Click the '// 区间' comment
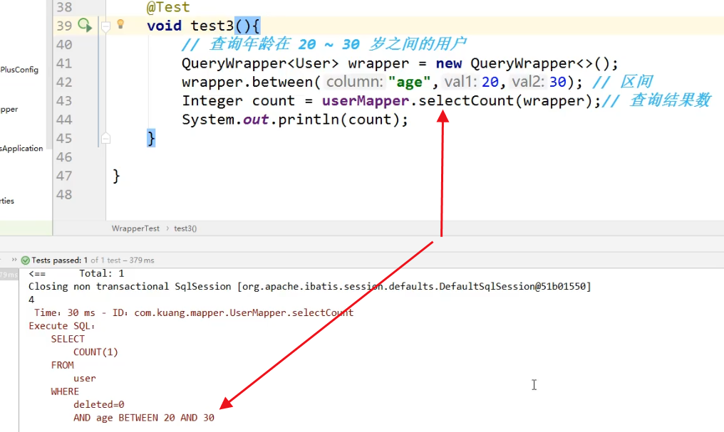Image resolution: width=724 pixels, height=432 pixels. tap(622, 82)
